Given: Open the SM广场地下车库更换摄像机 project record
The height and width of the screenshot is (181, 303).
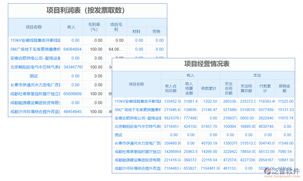Looking at the screenshot, I should pos(34,49).
